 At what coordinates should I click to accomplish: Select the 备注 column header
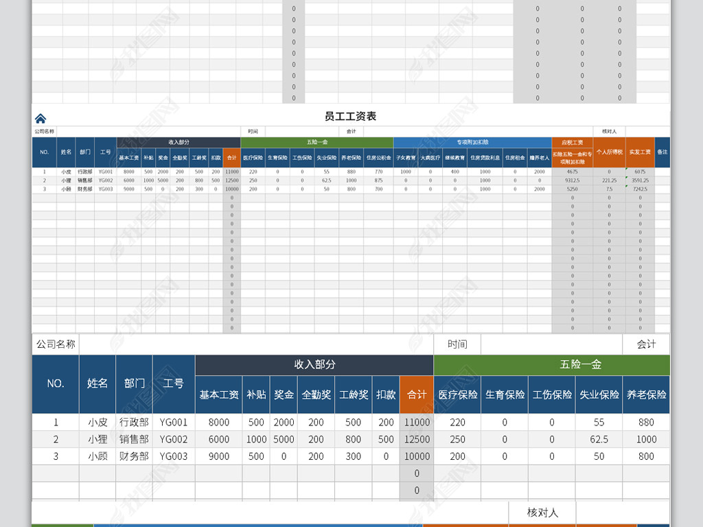[662, 152]
